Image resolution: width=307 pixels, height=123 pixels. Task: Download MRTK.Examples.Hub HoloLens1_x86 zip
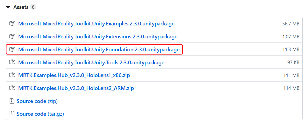tap(74, 75)
